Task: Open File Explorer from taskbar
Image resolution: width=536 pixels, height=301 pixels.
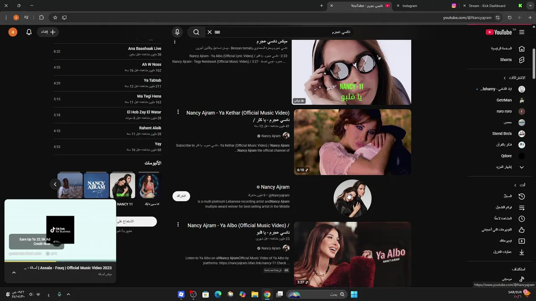Action: click(255, 294)
